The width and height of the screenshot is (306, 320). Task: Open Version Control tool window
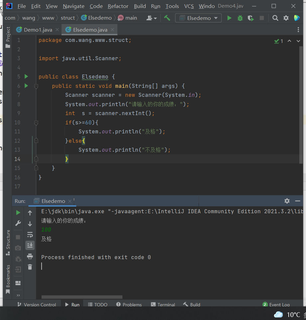click(37, 304)
